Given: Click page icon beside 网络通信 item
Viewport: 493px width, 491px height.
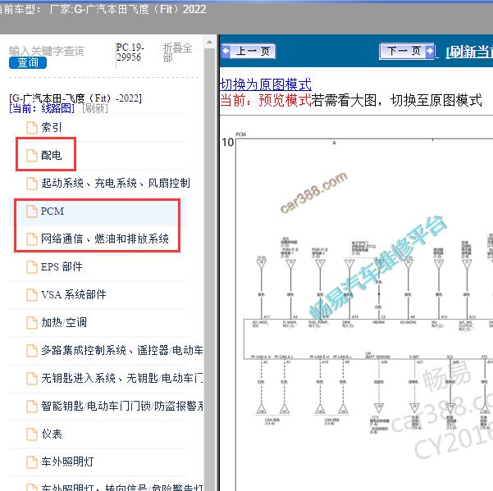Looking at the screenshot, I should [32, 239].
